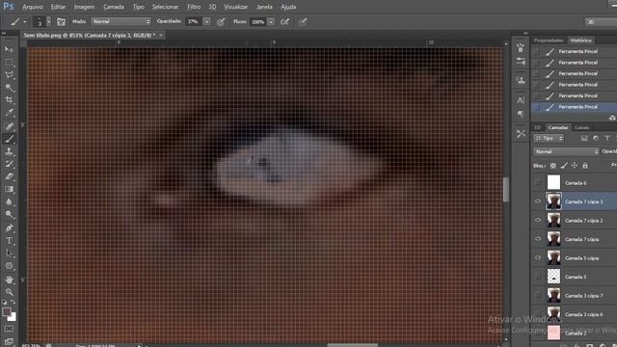Click the foreground color swatch
617x347 pixels.
(x=7, y=311)
